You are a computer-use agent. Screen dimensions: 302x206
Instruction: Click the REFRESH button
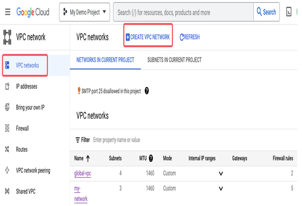[190, 37]
